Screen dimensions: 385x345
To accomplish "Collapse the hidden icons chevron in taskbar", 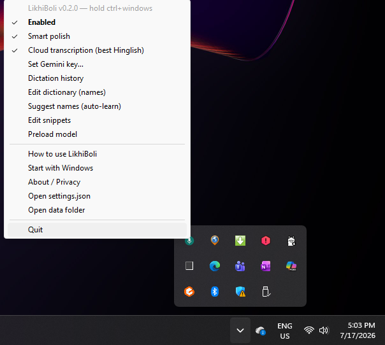I will (240, 330).
